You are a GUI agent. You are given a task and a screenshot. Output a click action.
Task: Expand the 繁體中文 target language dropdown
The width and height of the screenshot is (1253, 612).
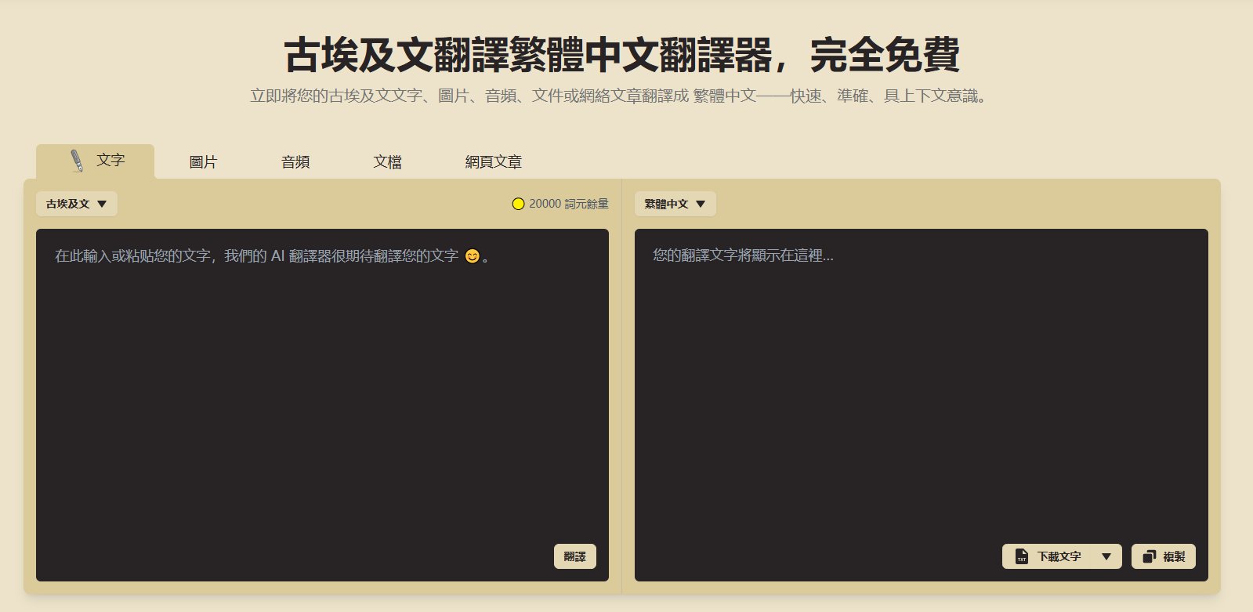(x=675, y=204)
